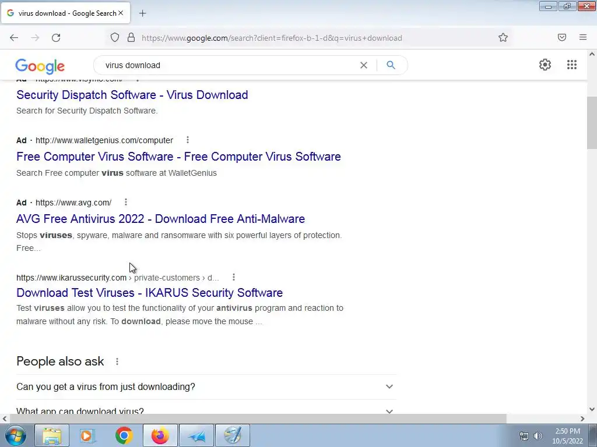Close the virus download Google Search tab
The width and height of the screenshot is (597, 447).
point(121,13)
